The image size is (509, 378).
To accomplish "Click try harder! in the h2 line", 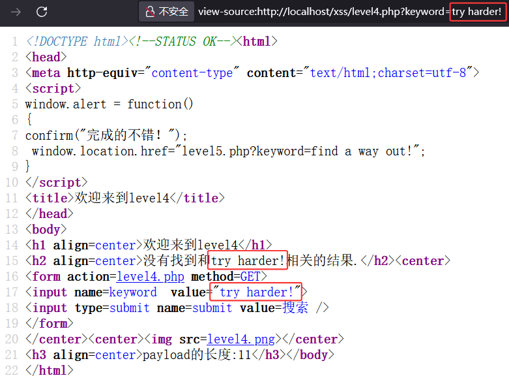I will pyautogui.click(x=248, y=261).
